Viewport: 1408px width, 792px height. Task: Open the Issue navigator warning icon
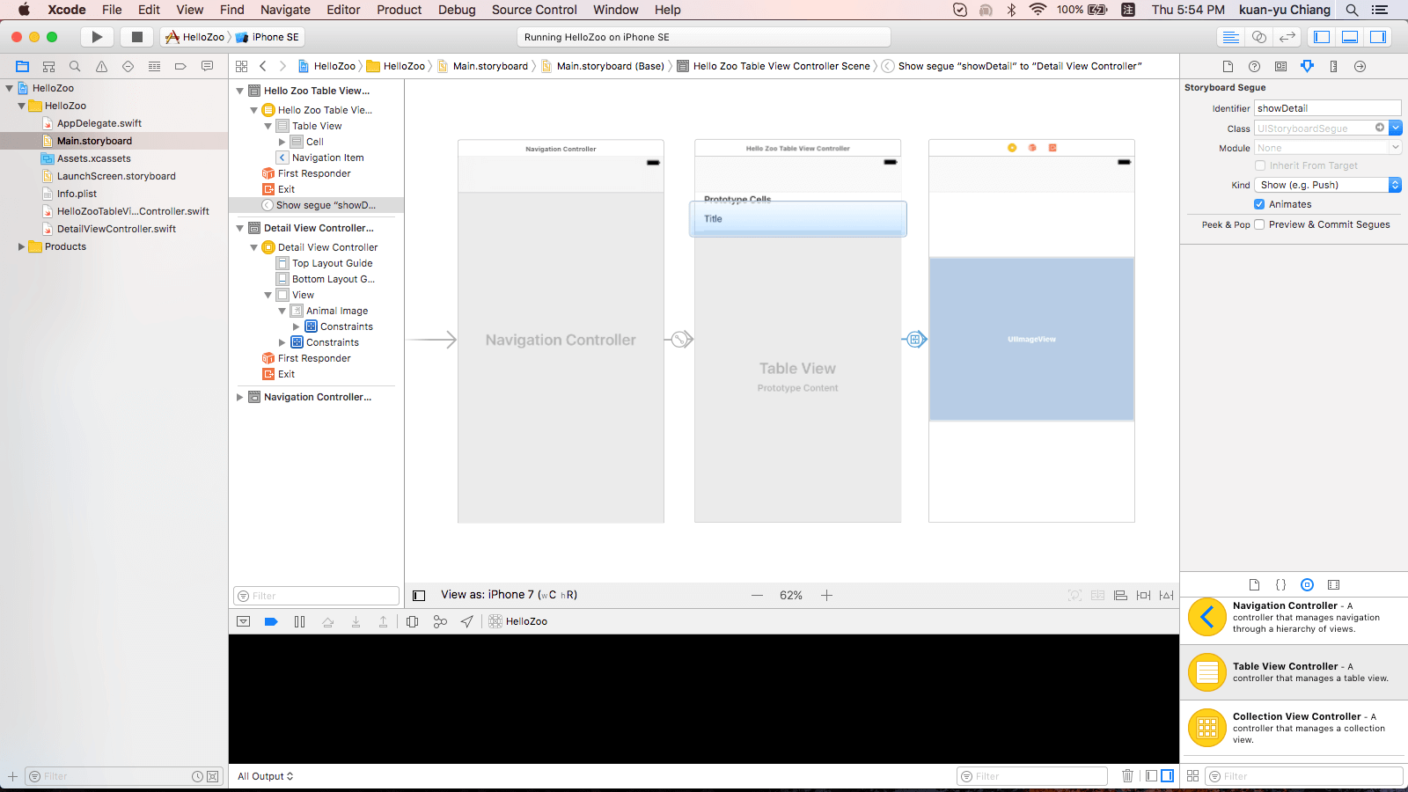point(101,66)
